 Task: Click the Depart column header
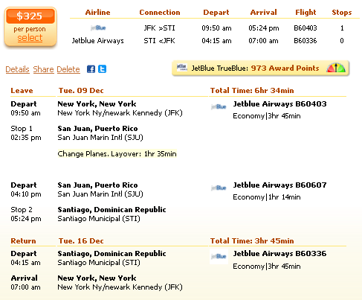(216, 13)
